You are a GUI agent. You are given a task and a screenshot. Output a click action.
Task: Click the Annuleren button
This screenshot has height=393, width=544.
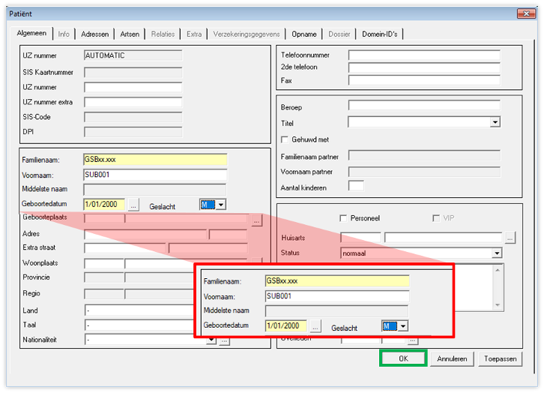pos(452,358)
